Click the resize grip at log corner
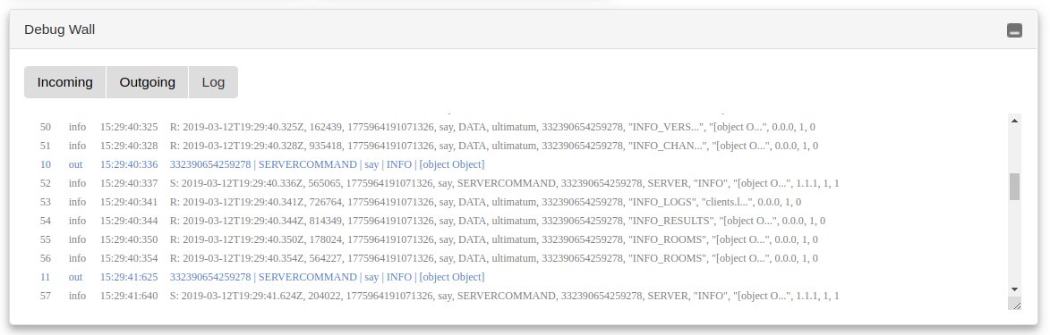The height and width of the screenshot is (335, 1050). tap(1014, 304)
